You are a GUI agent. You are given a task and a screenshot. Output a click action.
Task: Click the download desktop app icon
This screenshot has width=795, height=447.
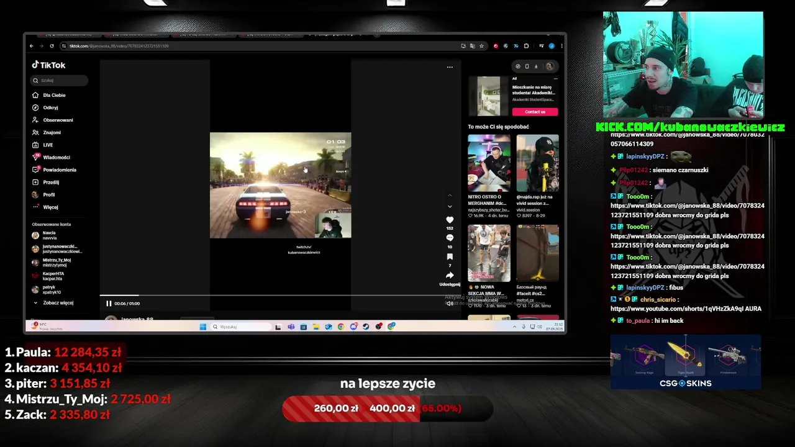tap(536, 66)
